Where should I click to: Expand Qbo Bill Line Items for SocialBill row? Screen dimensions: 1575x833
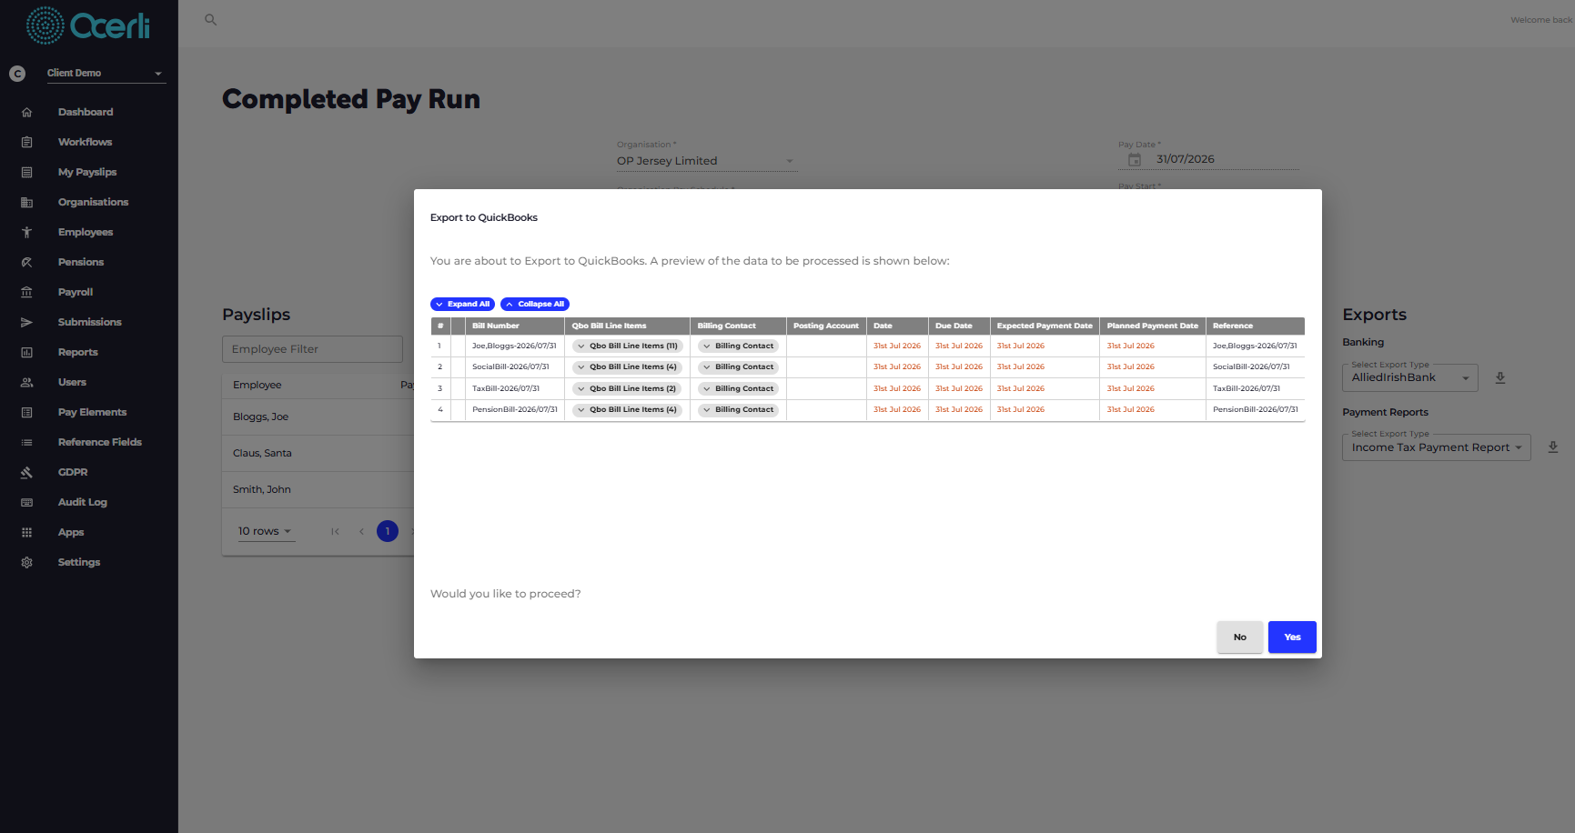pos(627,367)
